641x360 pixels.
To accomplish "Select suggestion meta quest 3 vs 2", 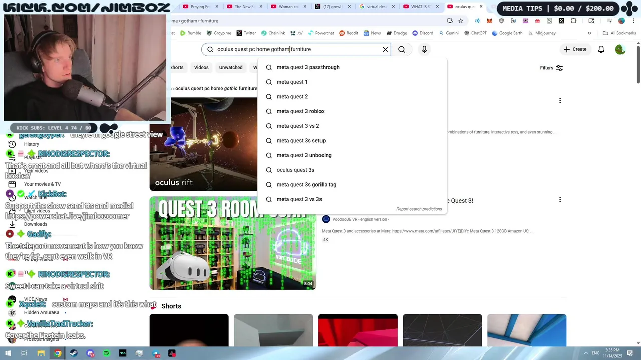I will pos(352,126).
